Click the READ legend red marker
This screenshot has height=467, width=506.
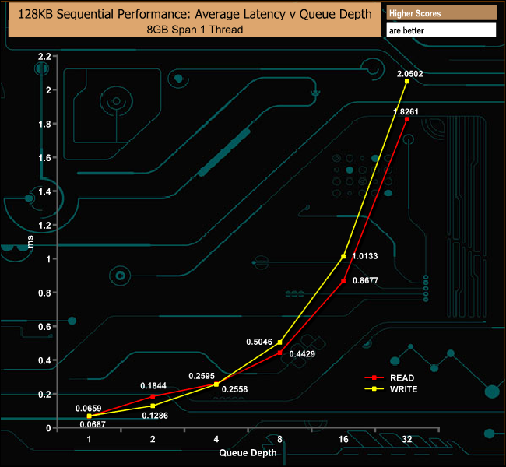coord(374,377)
